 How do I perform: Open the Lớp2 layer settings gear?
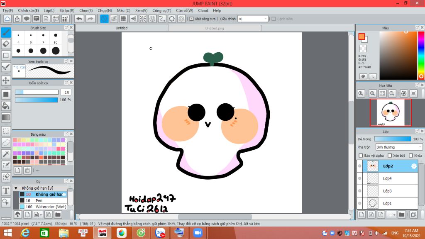(414, 166)
